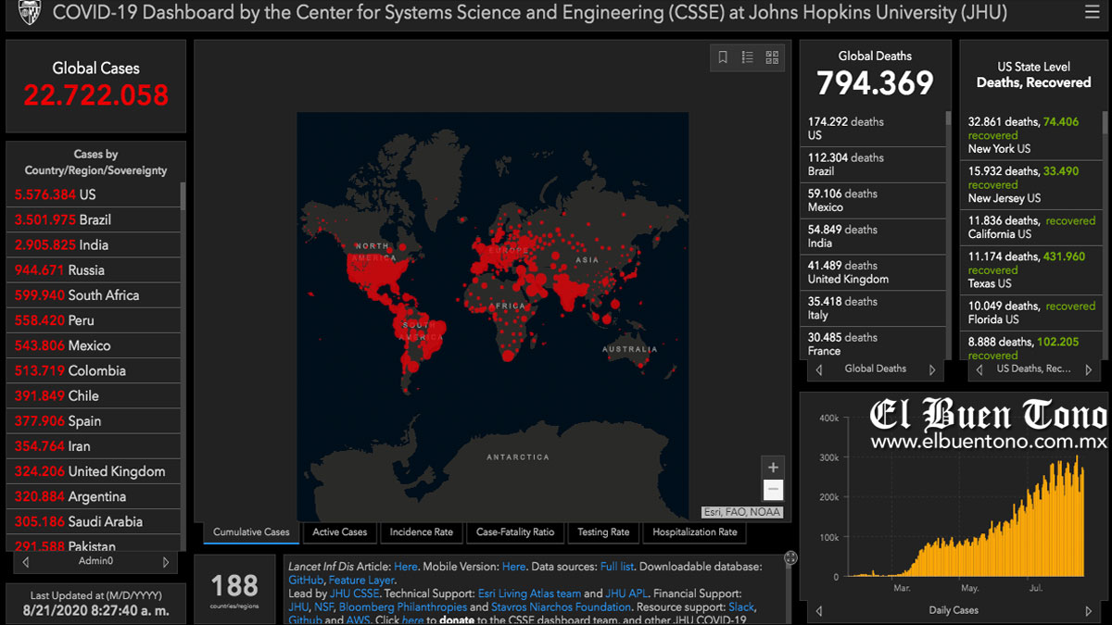Show the map legend list icon
This screenshot has height=625, width=1112.
point(748,57)
